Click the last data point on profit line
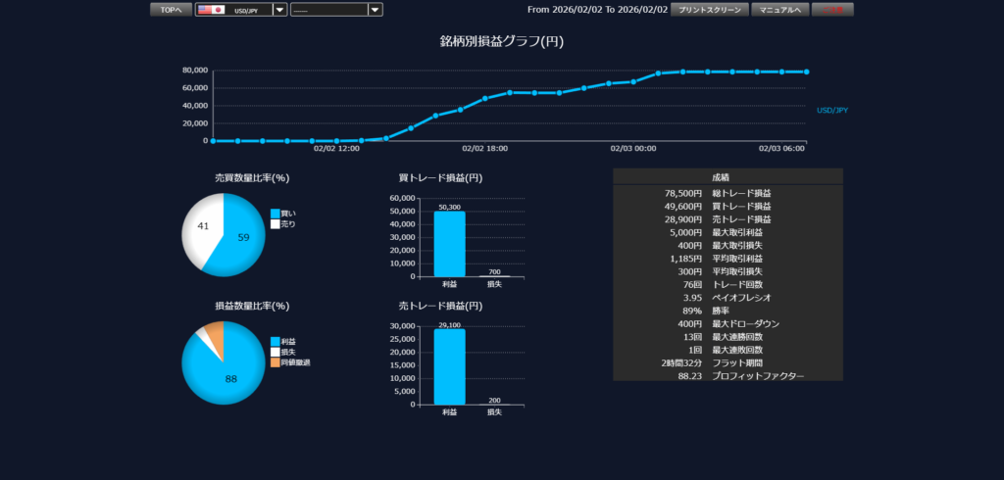This screenshot has height=480, width=1004. point(806,72)
